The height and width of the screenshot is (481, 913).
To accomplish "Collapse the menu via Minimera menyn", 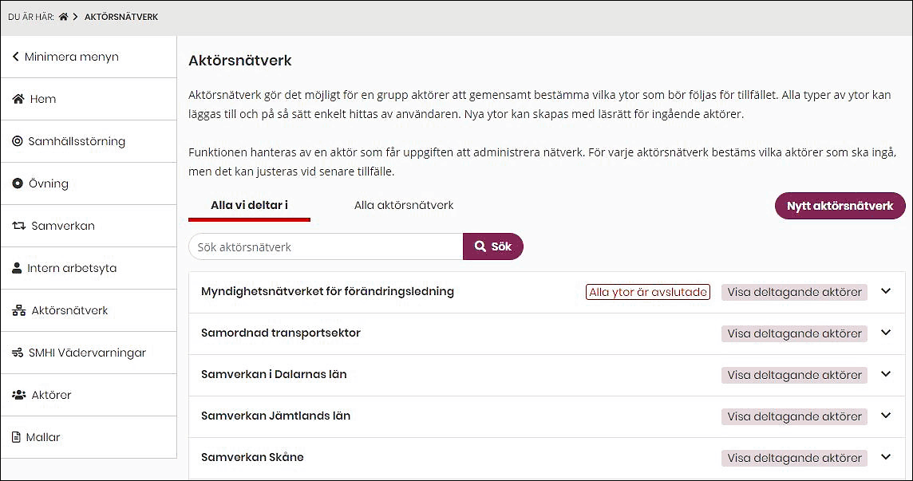I will (66, 56).
